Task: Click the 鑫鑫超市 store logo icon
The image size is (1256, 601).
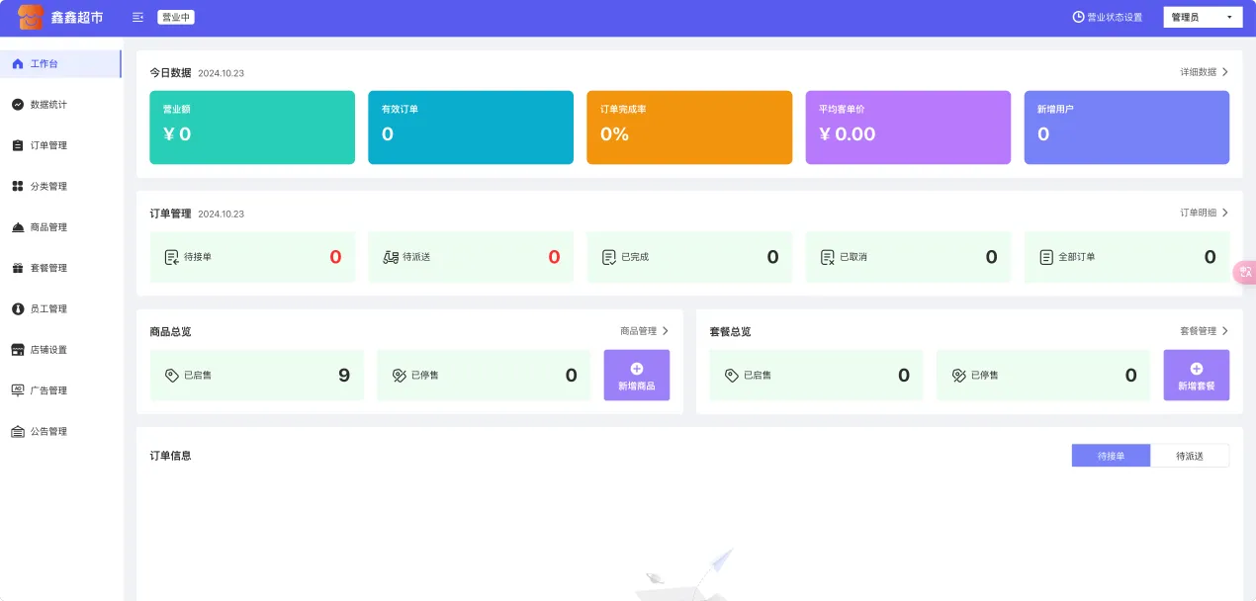Action: 32,17
